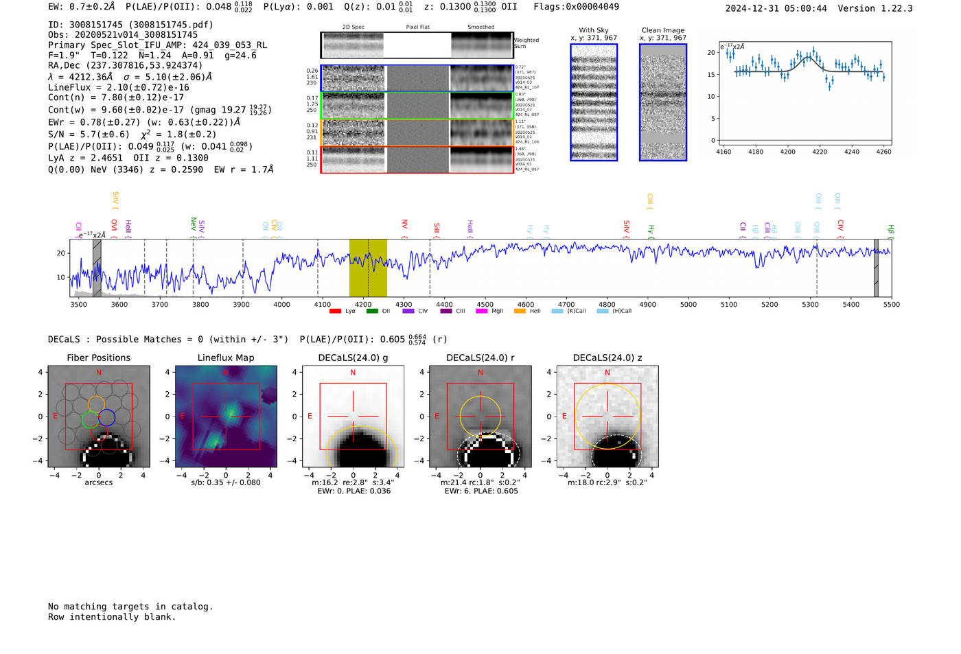Screen dimensions: 961x654
Task: Click the Pixel Flat column header
Action: (x=417, y=27)
